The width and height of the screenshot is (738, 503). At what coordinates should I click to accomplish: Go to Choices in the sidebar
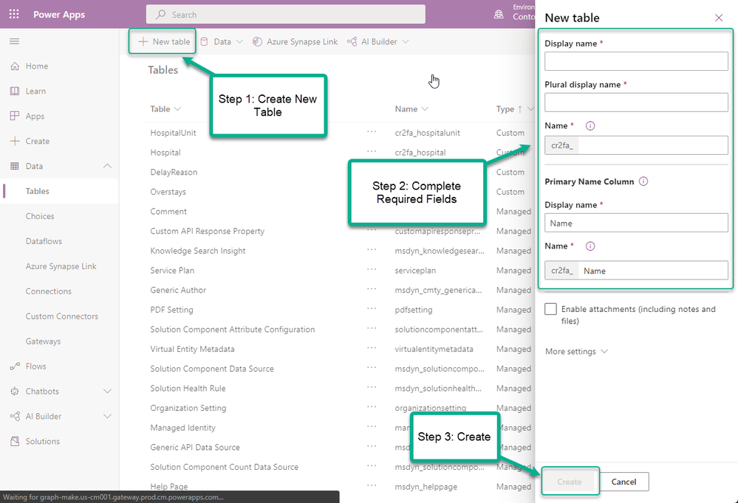[40, 216]
